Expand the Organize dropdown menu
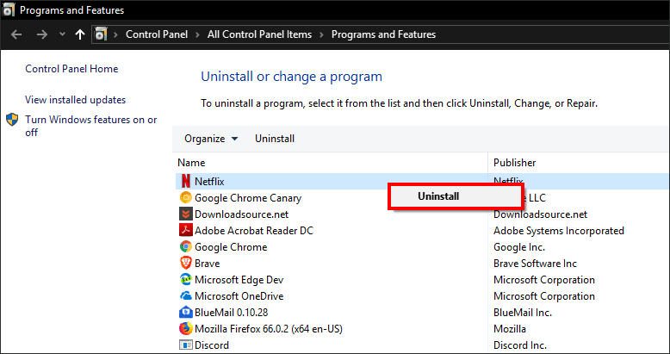 click(211, 139)
